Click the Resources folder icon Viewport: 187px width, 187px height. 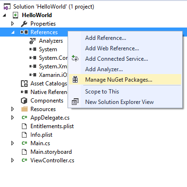point(24,109)
